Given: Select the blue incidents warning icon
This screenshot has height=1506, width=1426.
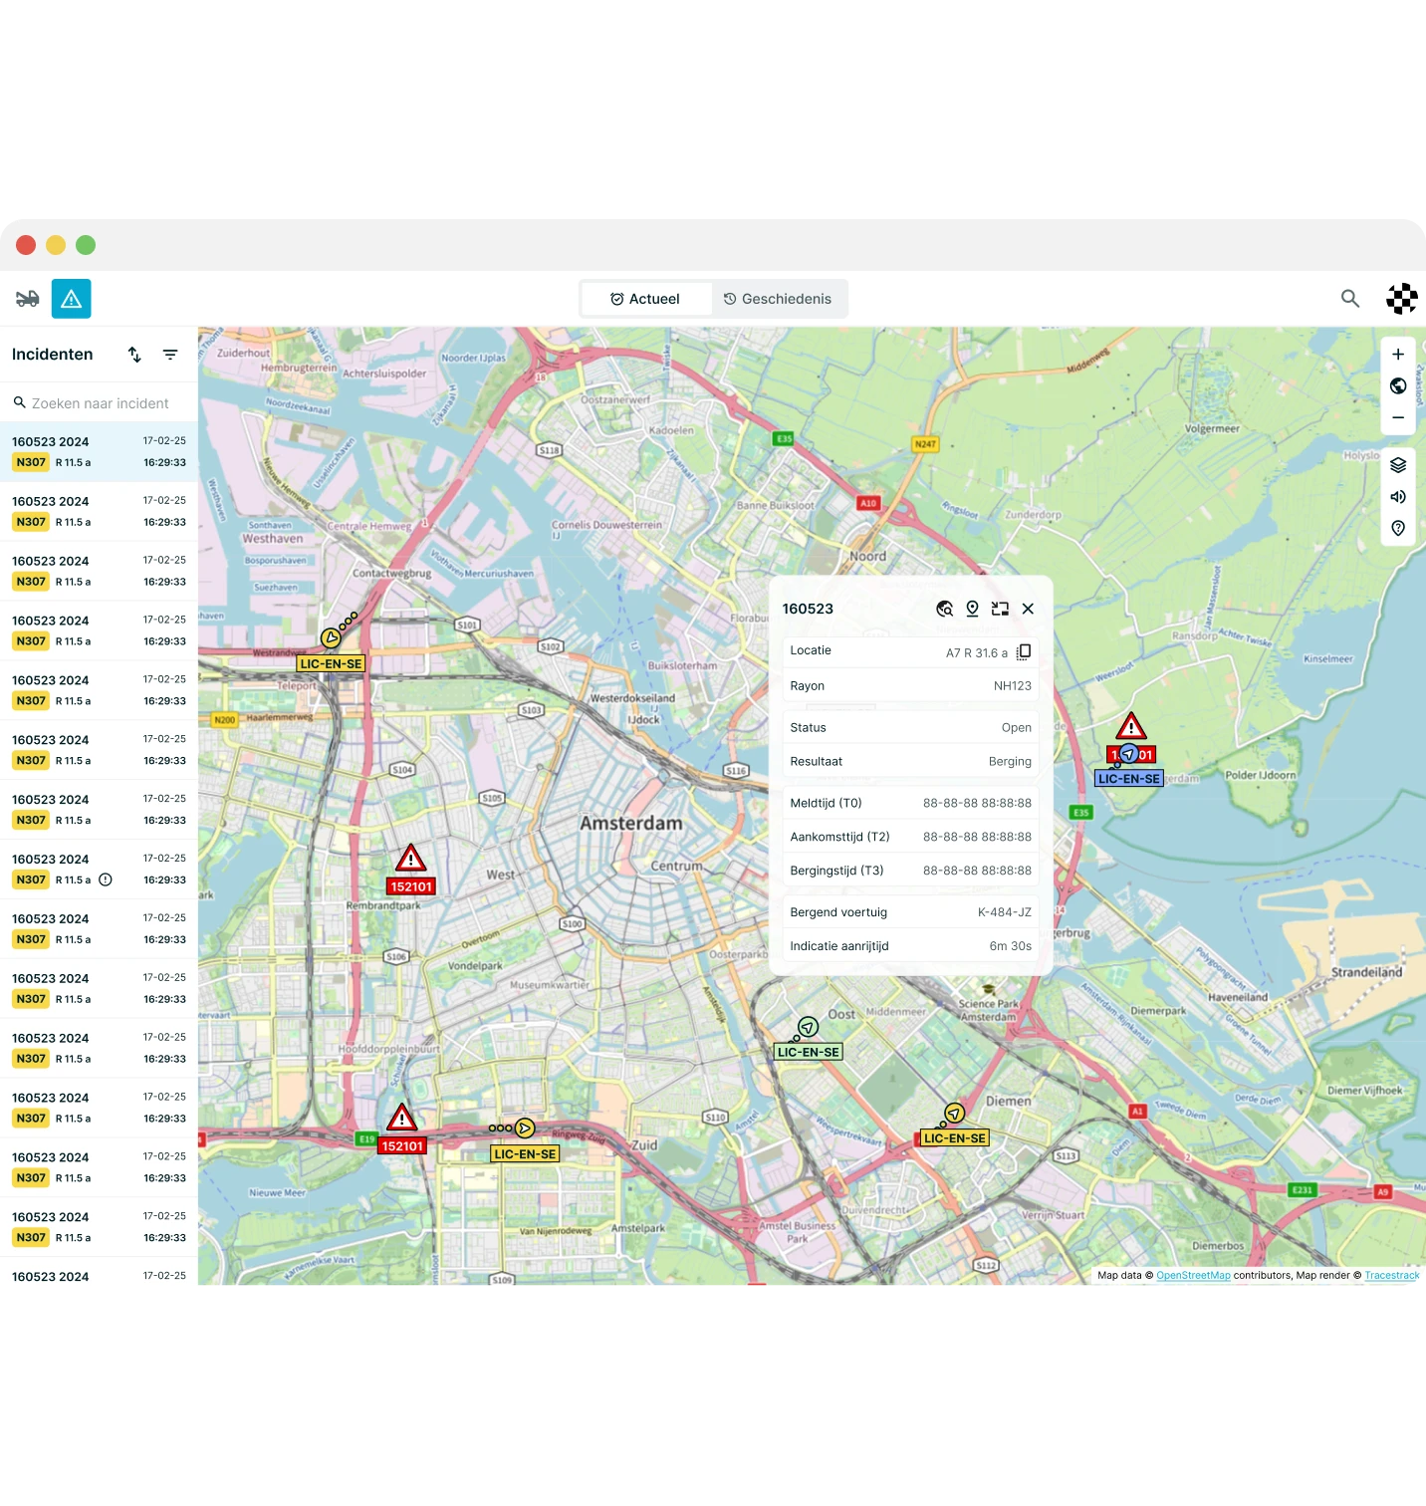Looking at the screenshot, I should pyautogui.click(x=72, y=299).
